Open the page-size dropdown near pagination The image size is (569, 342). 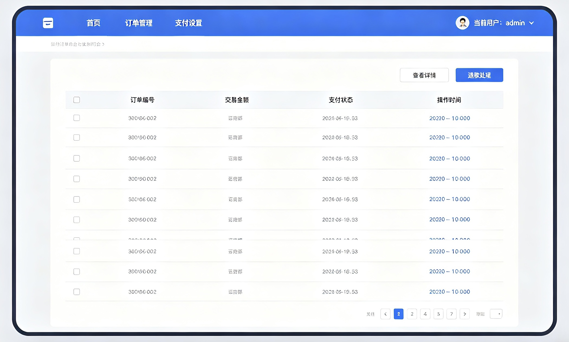click(496, 314)
